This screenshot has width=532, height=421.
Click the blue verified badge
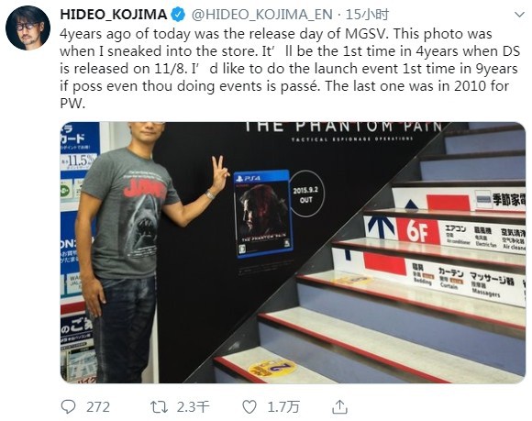(x=179, y=15)
